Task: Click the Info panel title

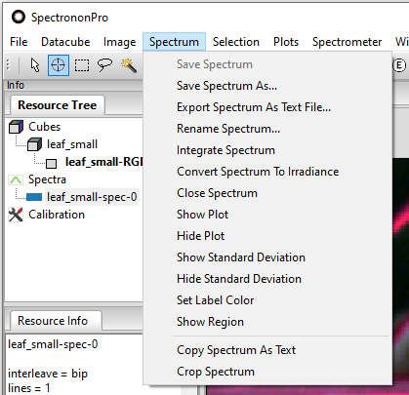Action: click(x=16, y=85)
